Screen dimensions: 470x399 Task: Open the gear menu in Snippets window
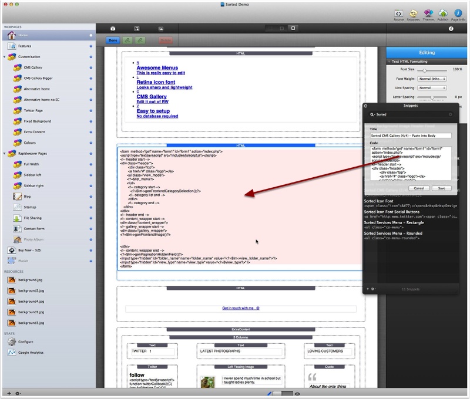pos(374,289)
